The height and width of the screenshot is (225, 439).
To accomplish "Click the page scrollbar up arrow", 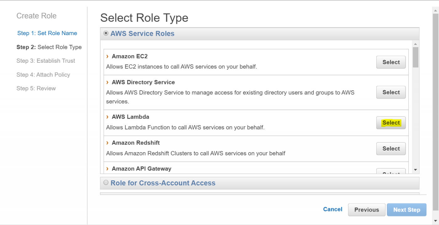I will [x=436, y=11].
